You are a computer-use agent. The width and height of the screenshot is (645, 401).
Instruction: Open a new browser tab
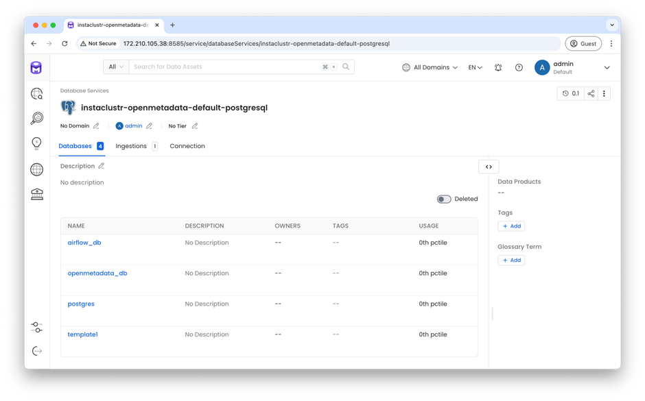(172, 25)
